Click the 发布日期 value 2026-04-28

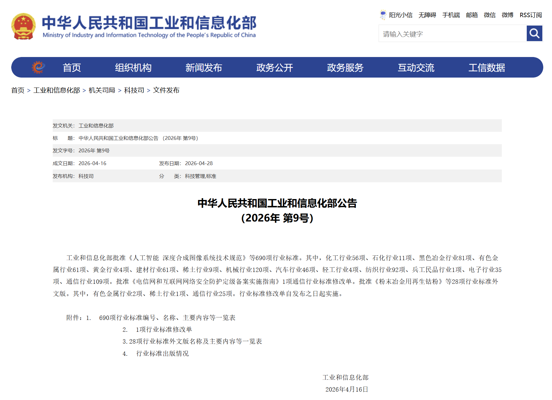pyautogui.click(x=199, y=163)
